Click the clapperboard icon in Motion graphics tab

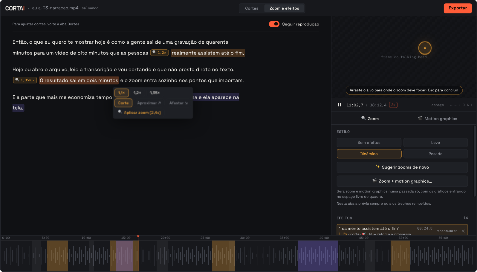click(x=420, y=118)
